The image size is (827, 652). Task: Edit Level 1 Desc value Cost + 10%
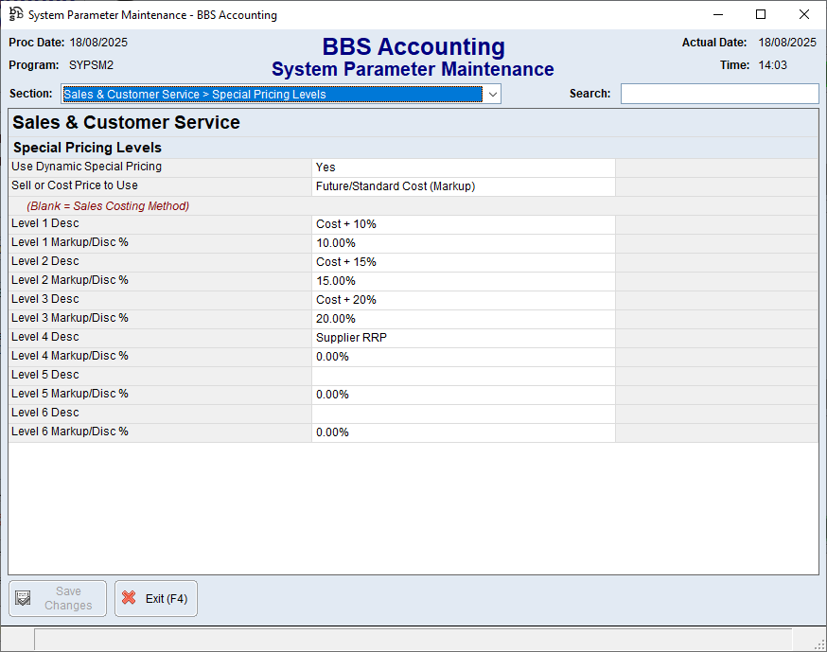pyautogui.click(x=463, y=224)
